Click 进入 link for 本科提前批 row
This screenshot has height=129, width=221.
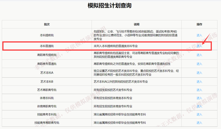(x=199, y=35)
